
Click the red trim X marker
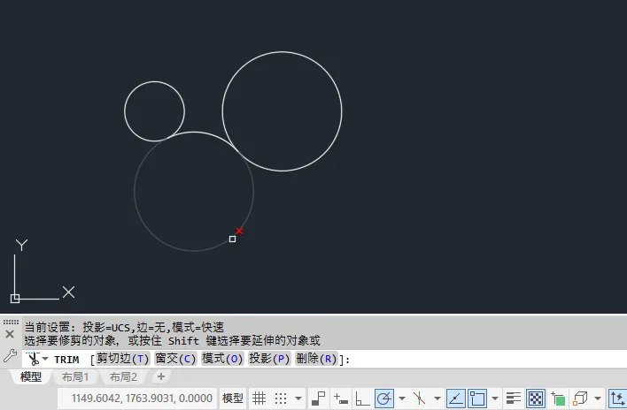click(239, 231)
